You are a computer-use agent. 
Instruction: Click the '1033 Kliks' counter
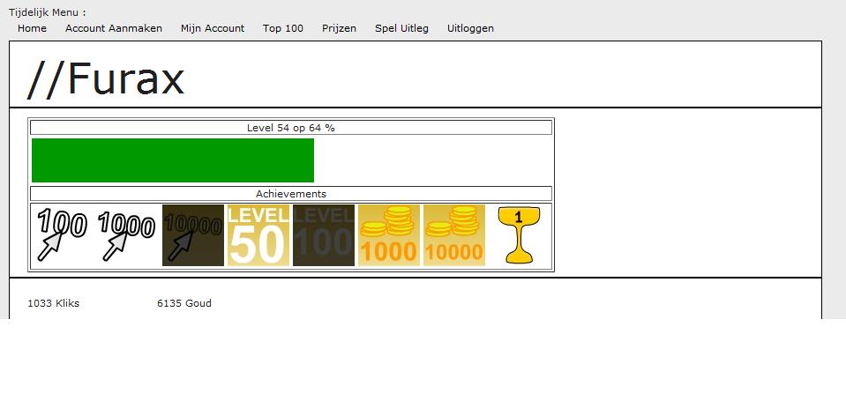click(54, 303)
